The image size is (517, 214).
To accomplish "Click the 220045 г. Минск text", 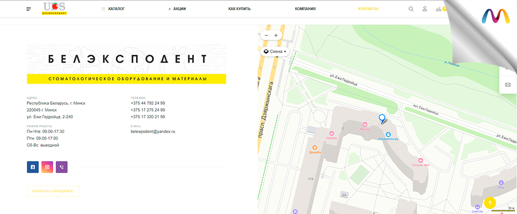I will (x=42, y=110).
